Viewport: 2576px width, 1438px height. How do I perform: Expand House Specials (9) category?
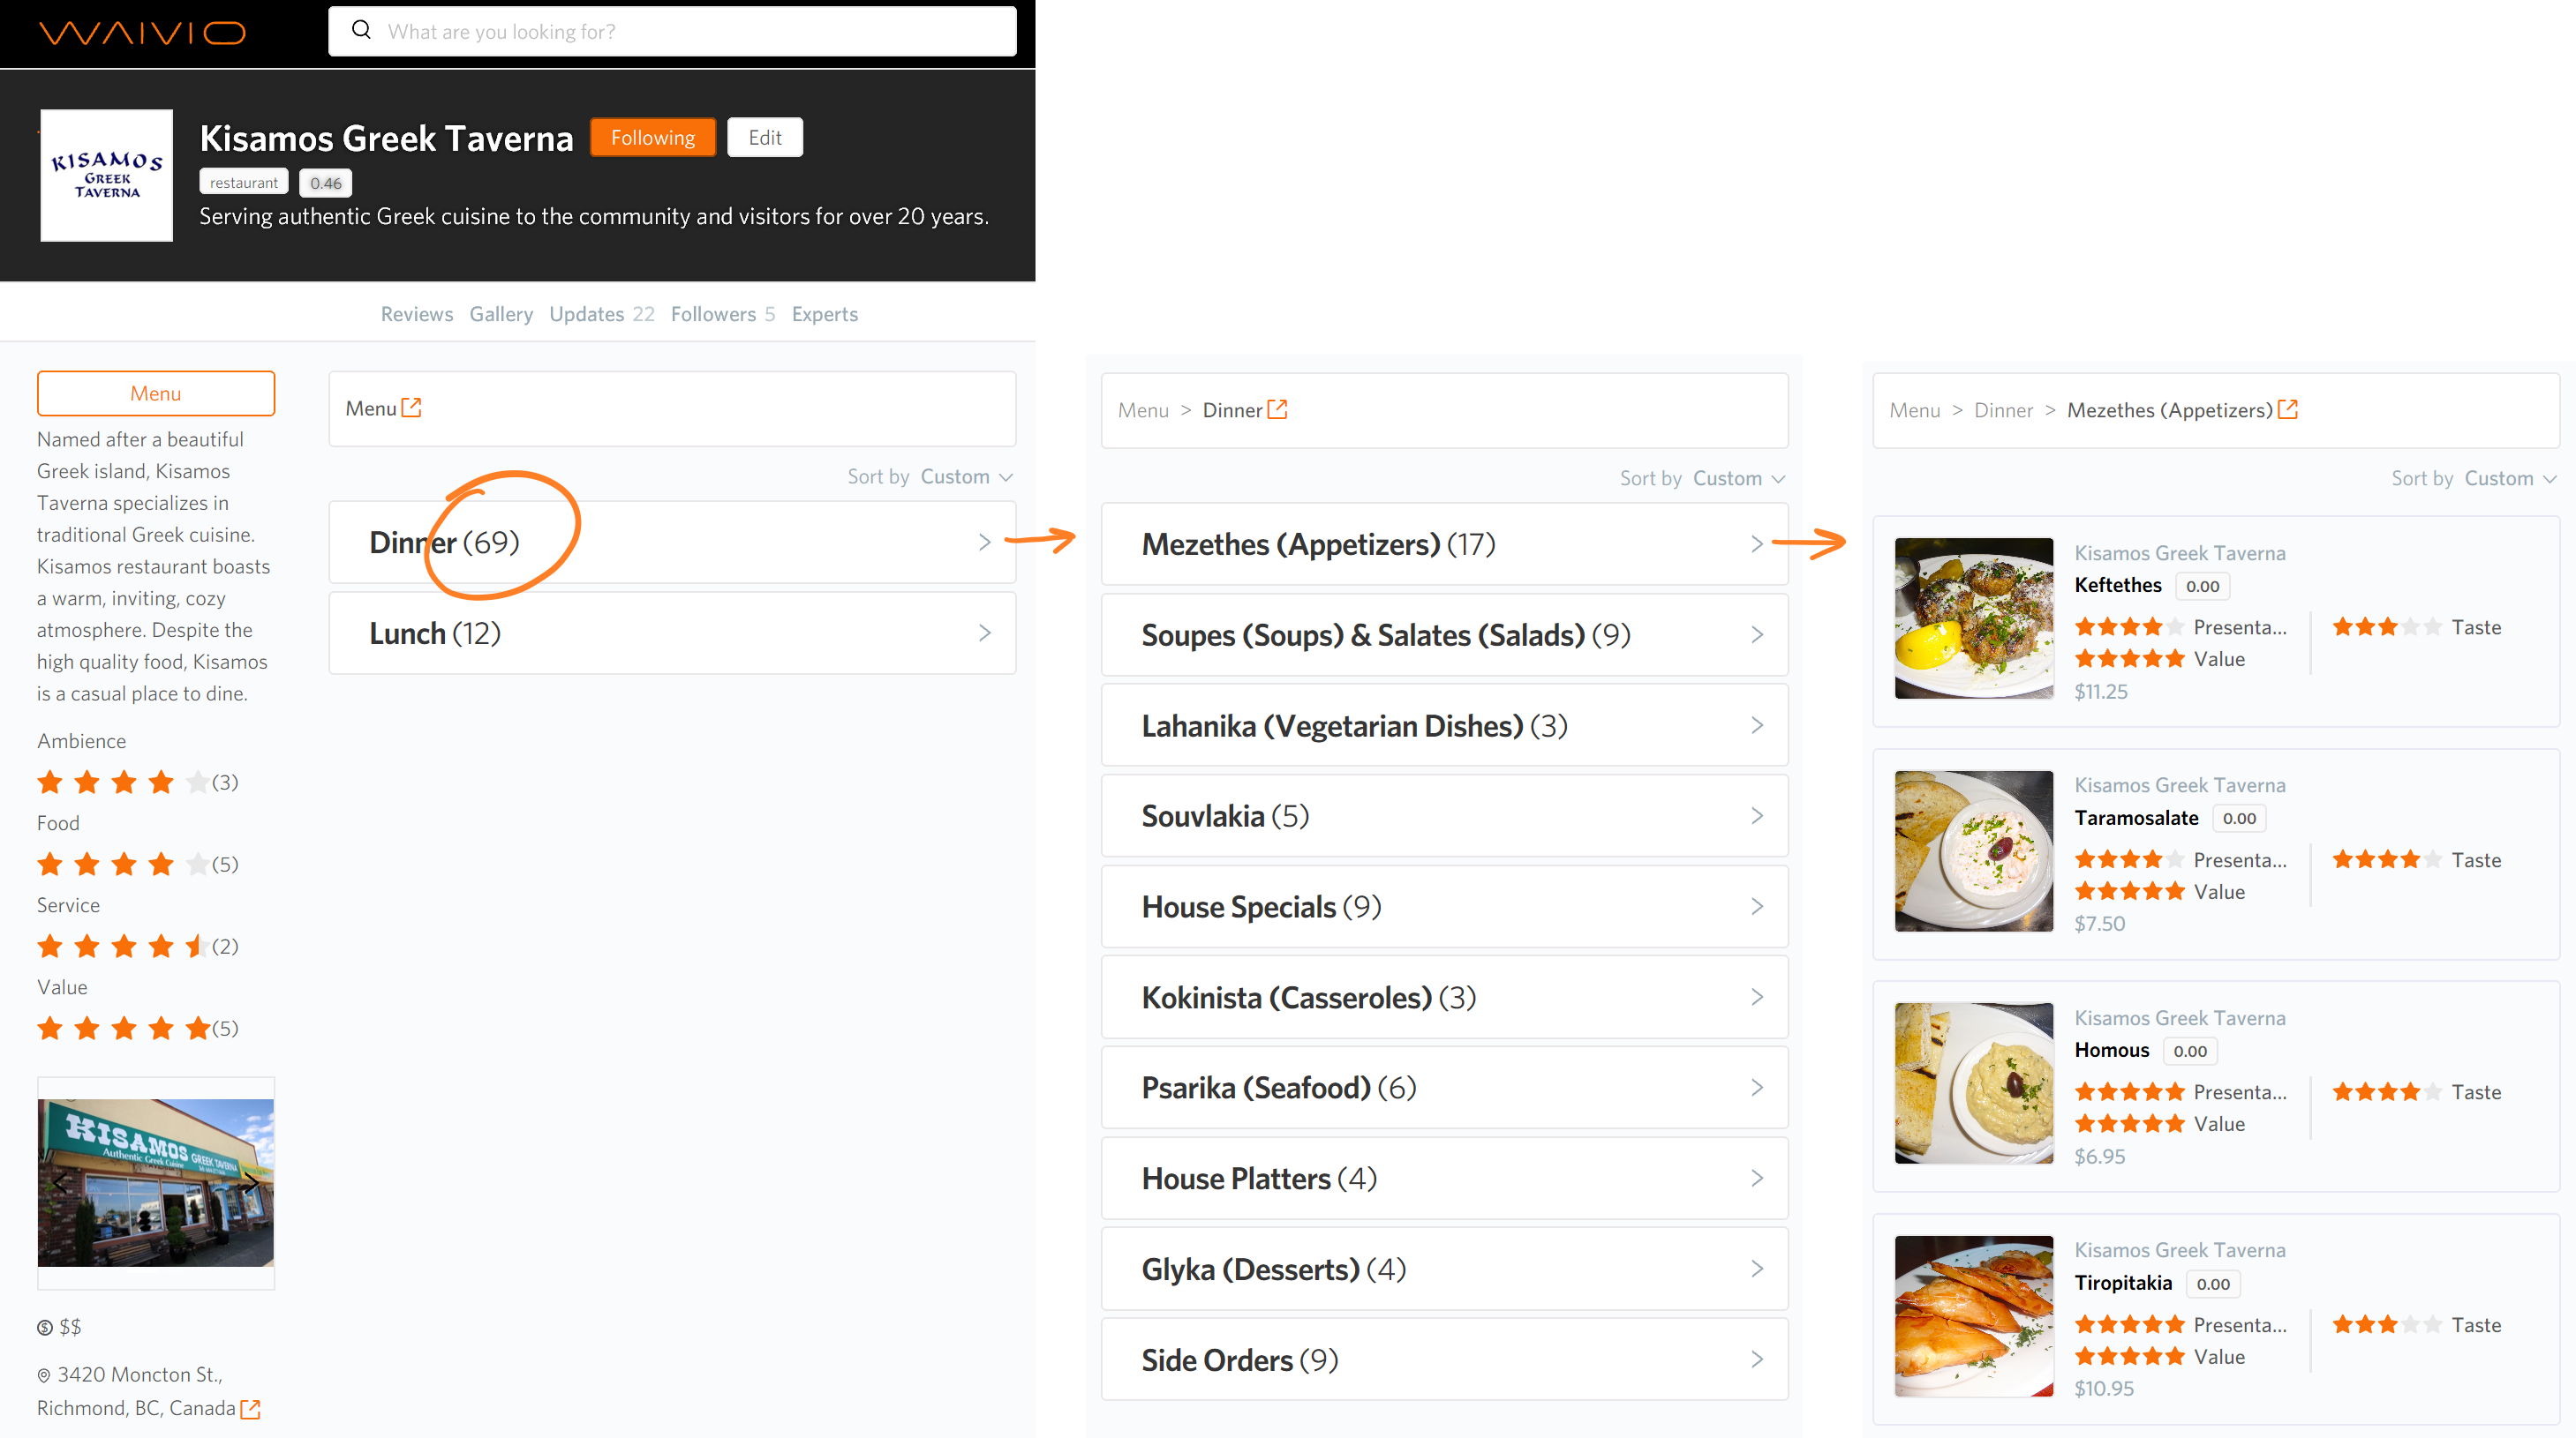pos(1444,908)
